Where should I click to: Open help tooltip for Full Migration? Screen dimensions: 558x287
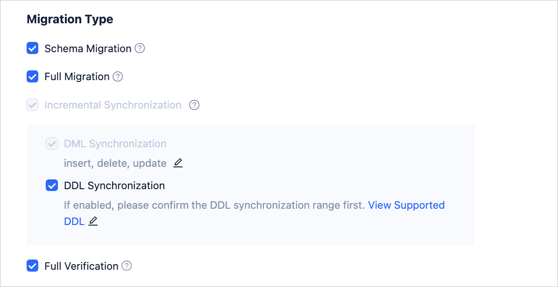118,76
